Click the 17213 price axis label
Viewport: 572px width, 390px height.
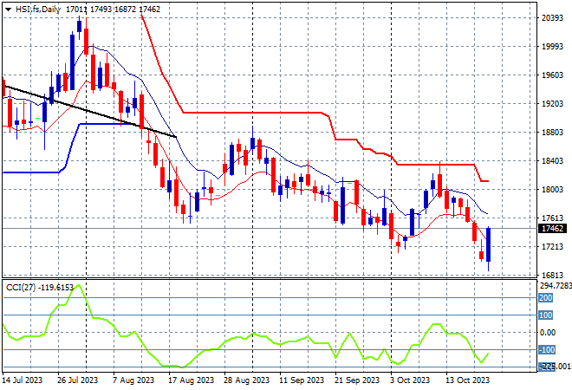click(552, 247)
